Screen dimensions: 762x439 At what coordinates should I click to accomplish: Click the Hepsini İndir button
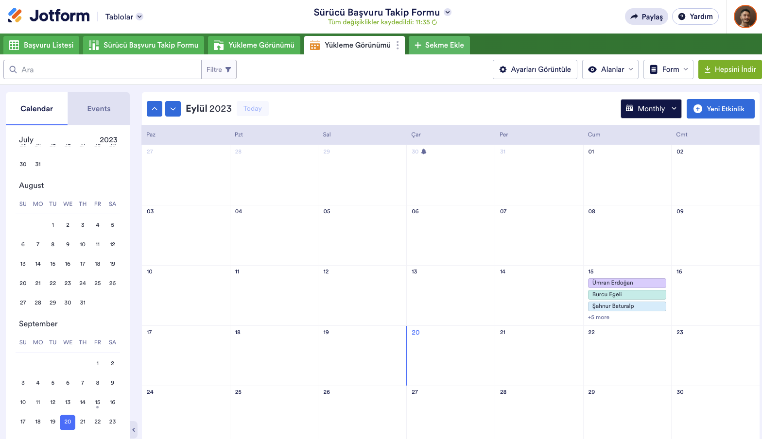pyautogui.click(x=730, y=69)
